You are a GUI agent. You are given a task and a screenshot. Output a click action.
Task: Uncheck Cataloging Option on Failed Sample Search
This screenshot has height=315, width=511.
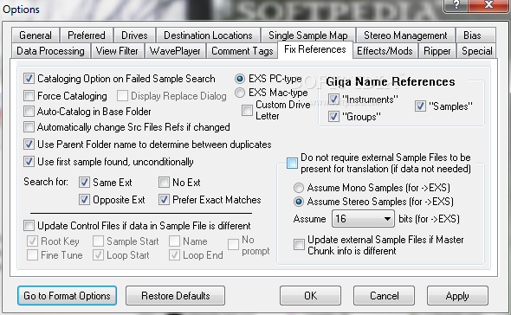[29, 79]
